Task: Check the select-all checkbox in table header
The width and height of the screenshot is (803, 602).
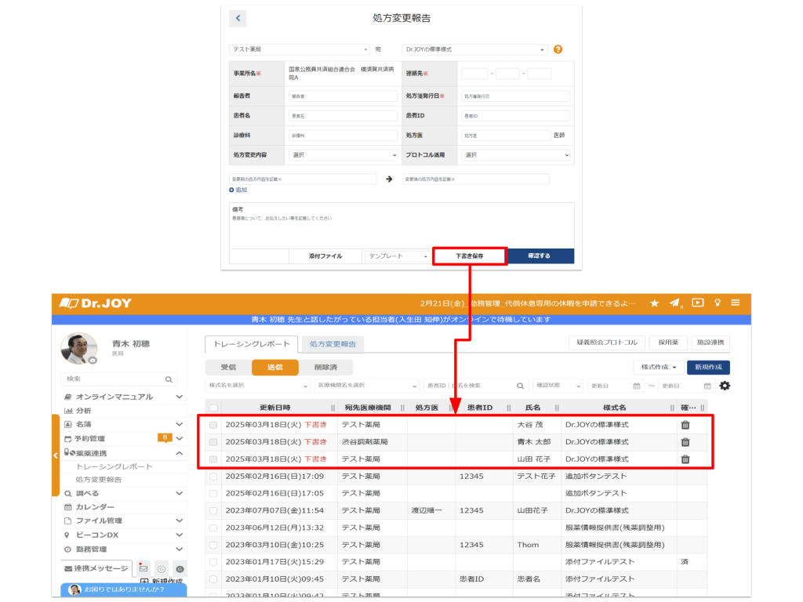Action: (x=213, y=408)
